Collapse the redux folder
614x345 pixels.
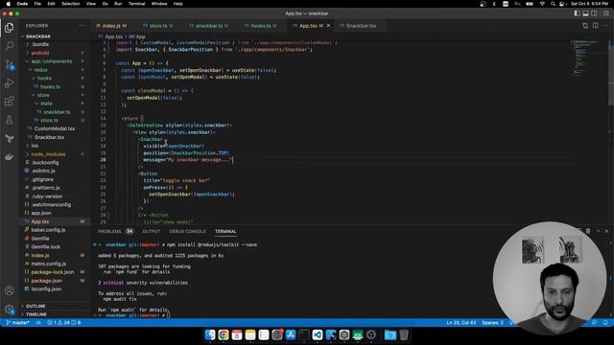coord(40,70)
